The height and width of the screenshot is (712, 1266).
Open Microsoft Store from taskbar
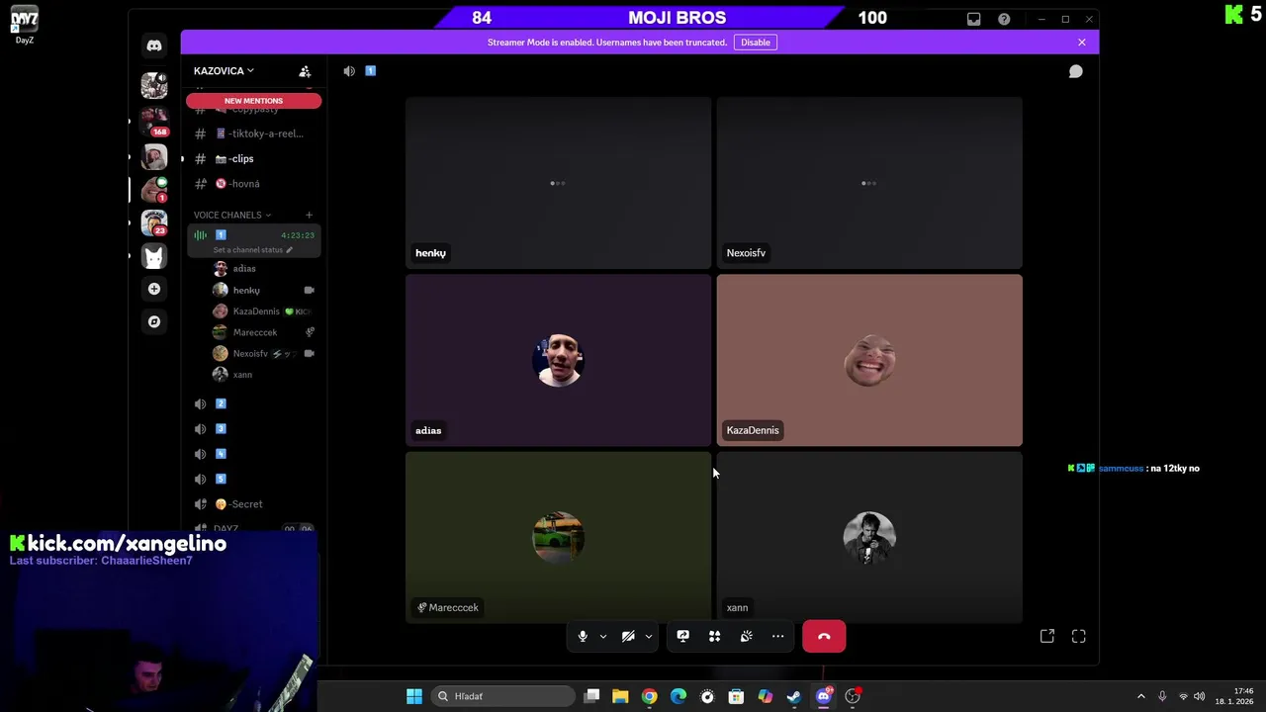point(736,696)
